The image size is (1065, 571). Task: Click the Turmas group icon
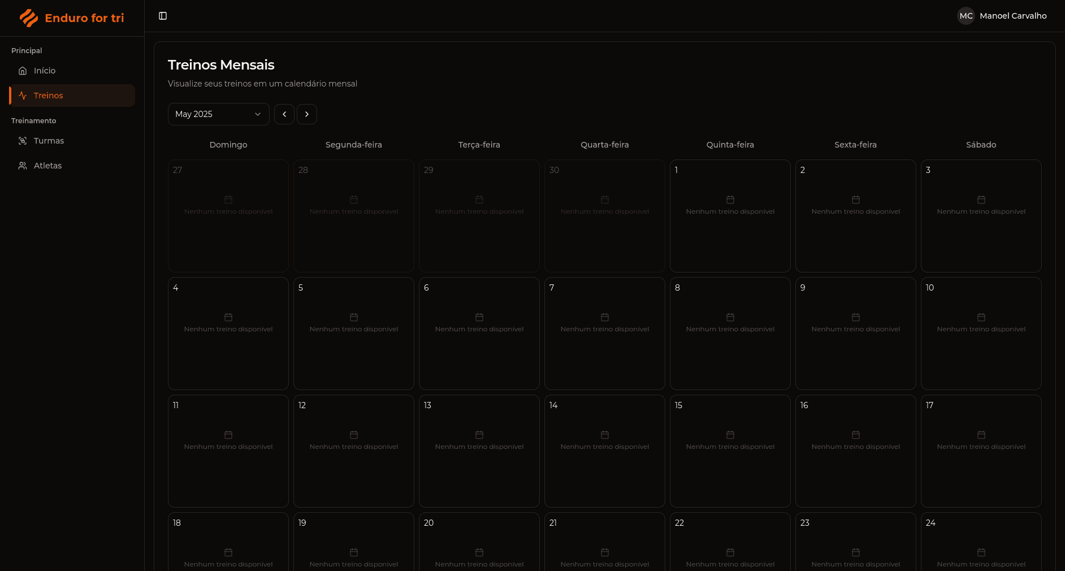pos(23,141)
